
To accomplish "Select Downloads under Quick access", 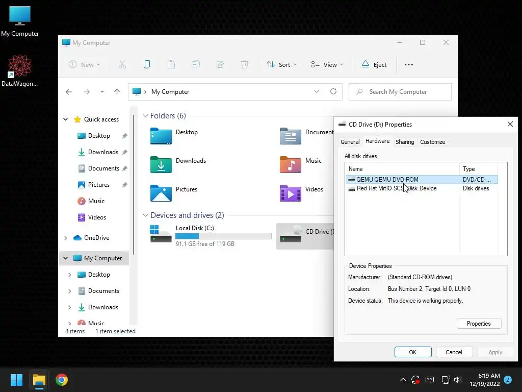I will click(103, 152).
